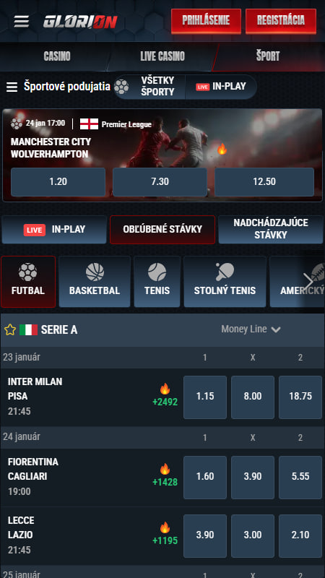Open +2492 more markets for Inter Milan
325x578 pixels.
tap(165, 402)
